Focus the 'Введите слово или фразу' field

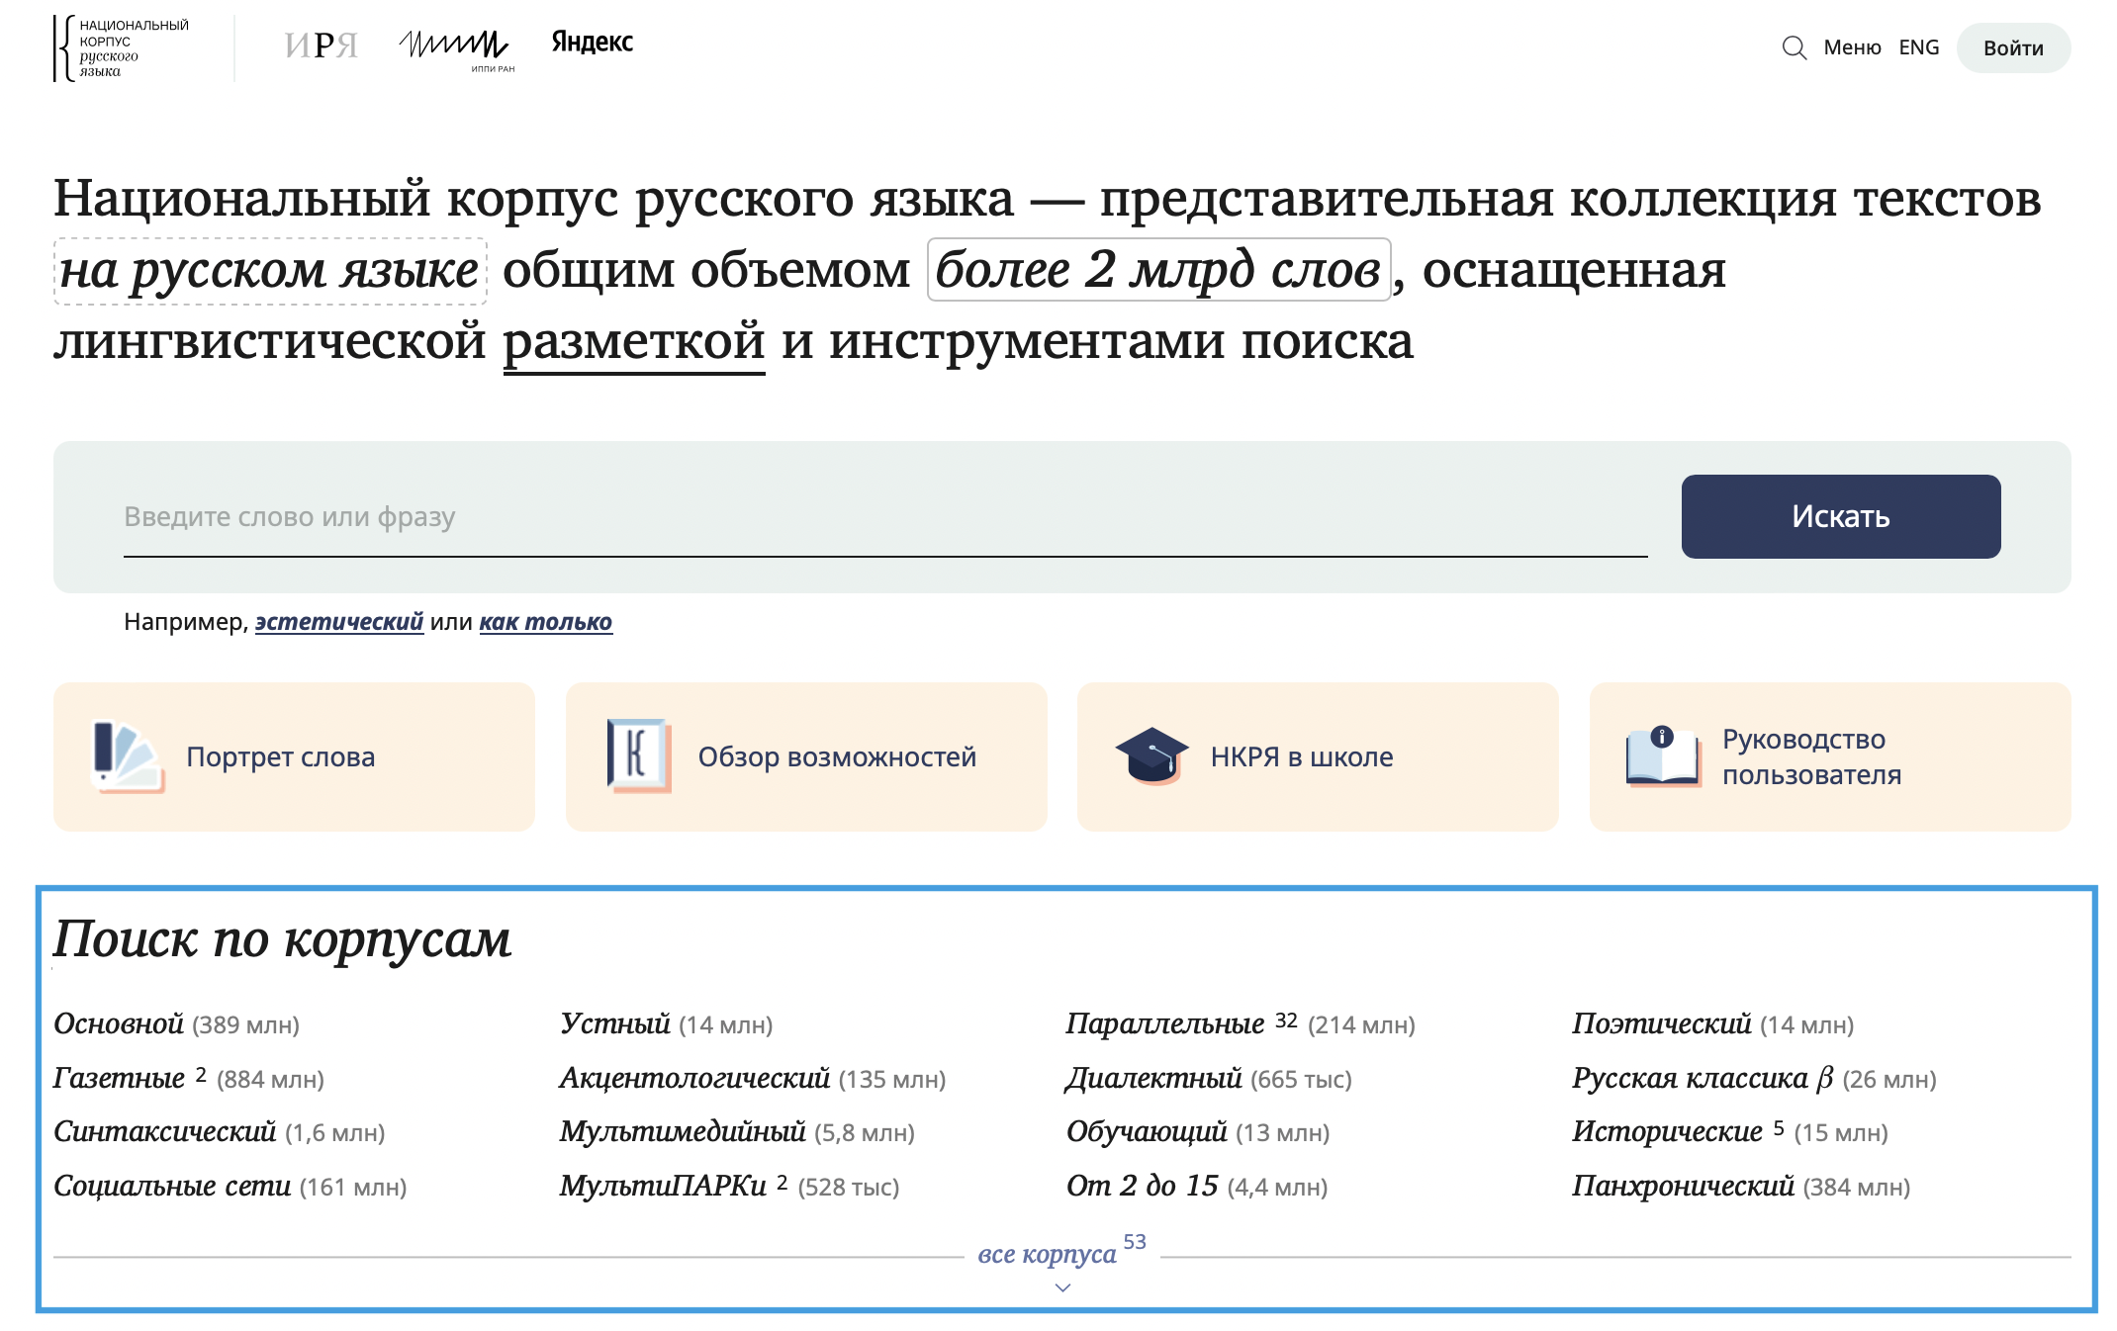click(884, 517)
